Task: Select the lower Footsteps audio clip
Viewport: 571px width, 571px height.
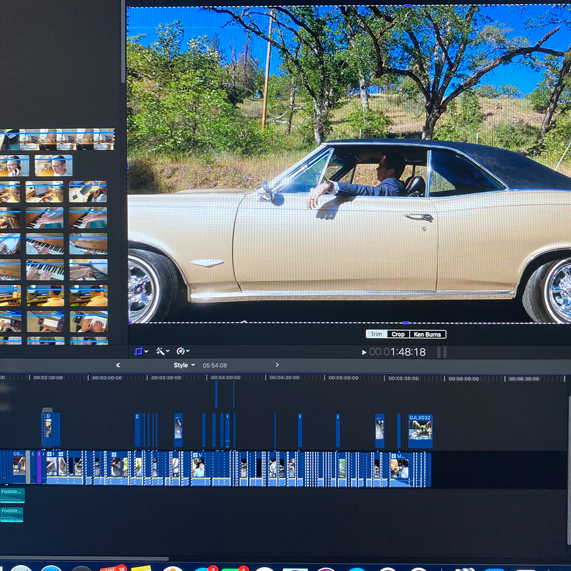Action: pos(12,514)
